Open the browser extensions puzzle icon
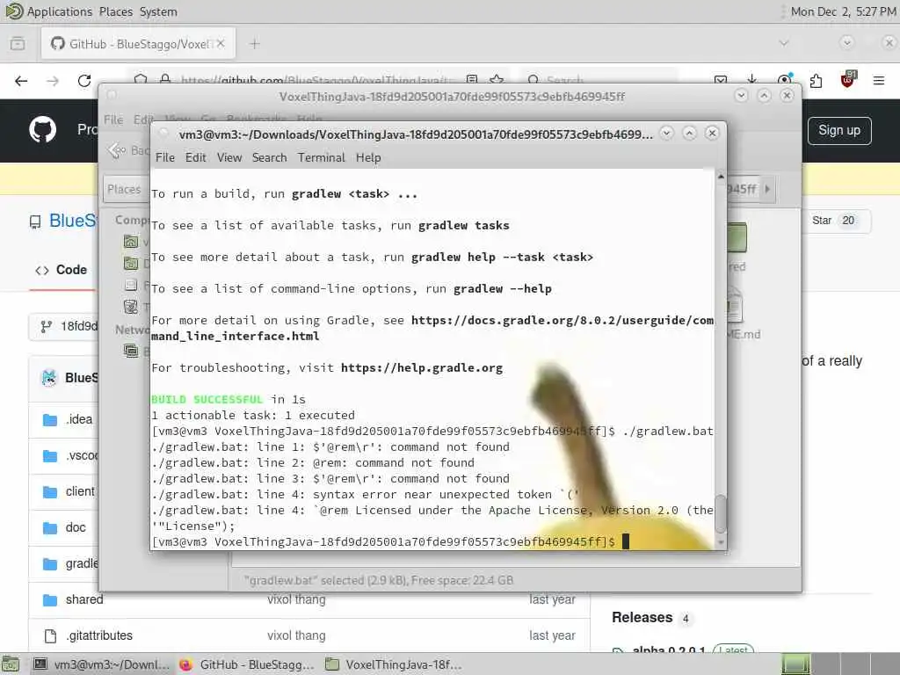The image size is (900, 675). [816, 81]
